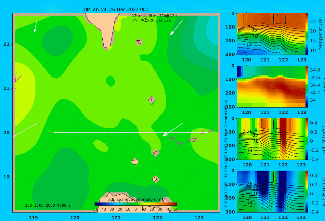Click longitude label 120 on main map
The width and height of the screenshot is (325, 221).
click(x=75, y=218)
